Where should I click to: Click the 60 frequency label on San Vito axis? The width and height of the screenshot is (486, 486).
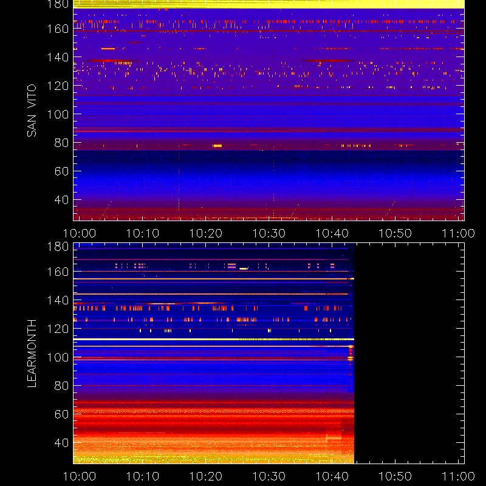[x=62, y=171]
